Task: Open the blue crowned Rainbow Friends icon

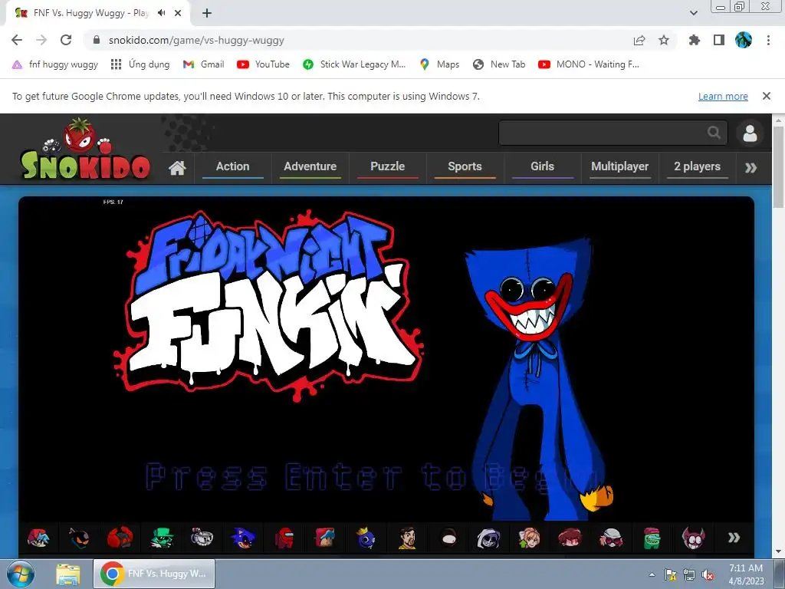Action: pyautogui.click(x=366, y=538)
